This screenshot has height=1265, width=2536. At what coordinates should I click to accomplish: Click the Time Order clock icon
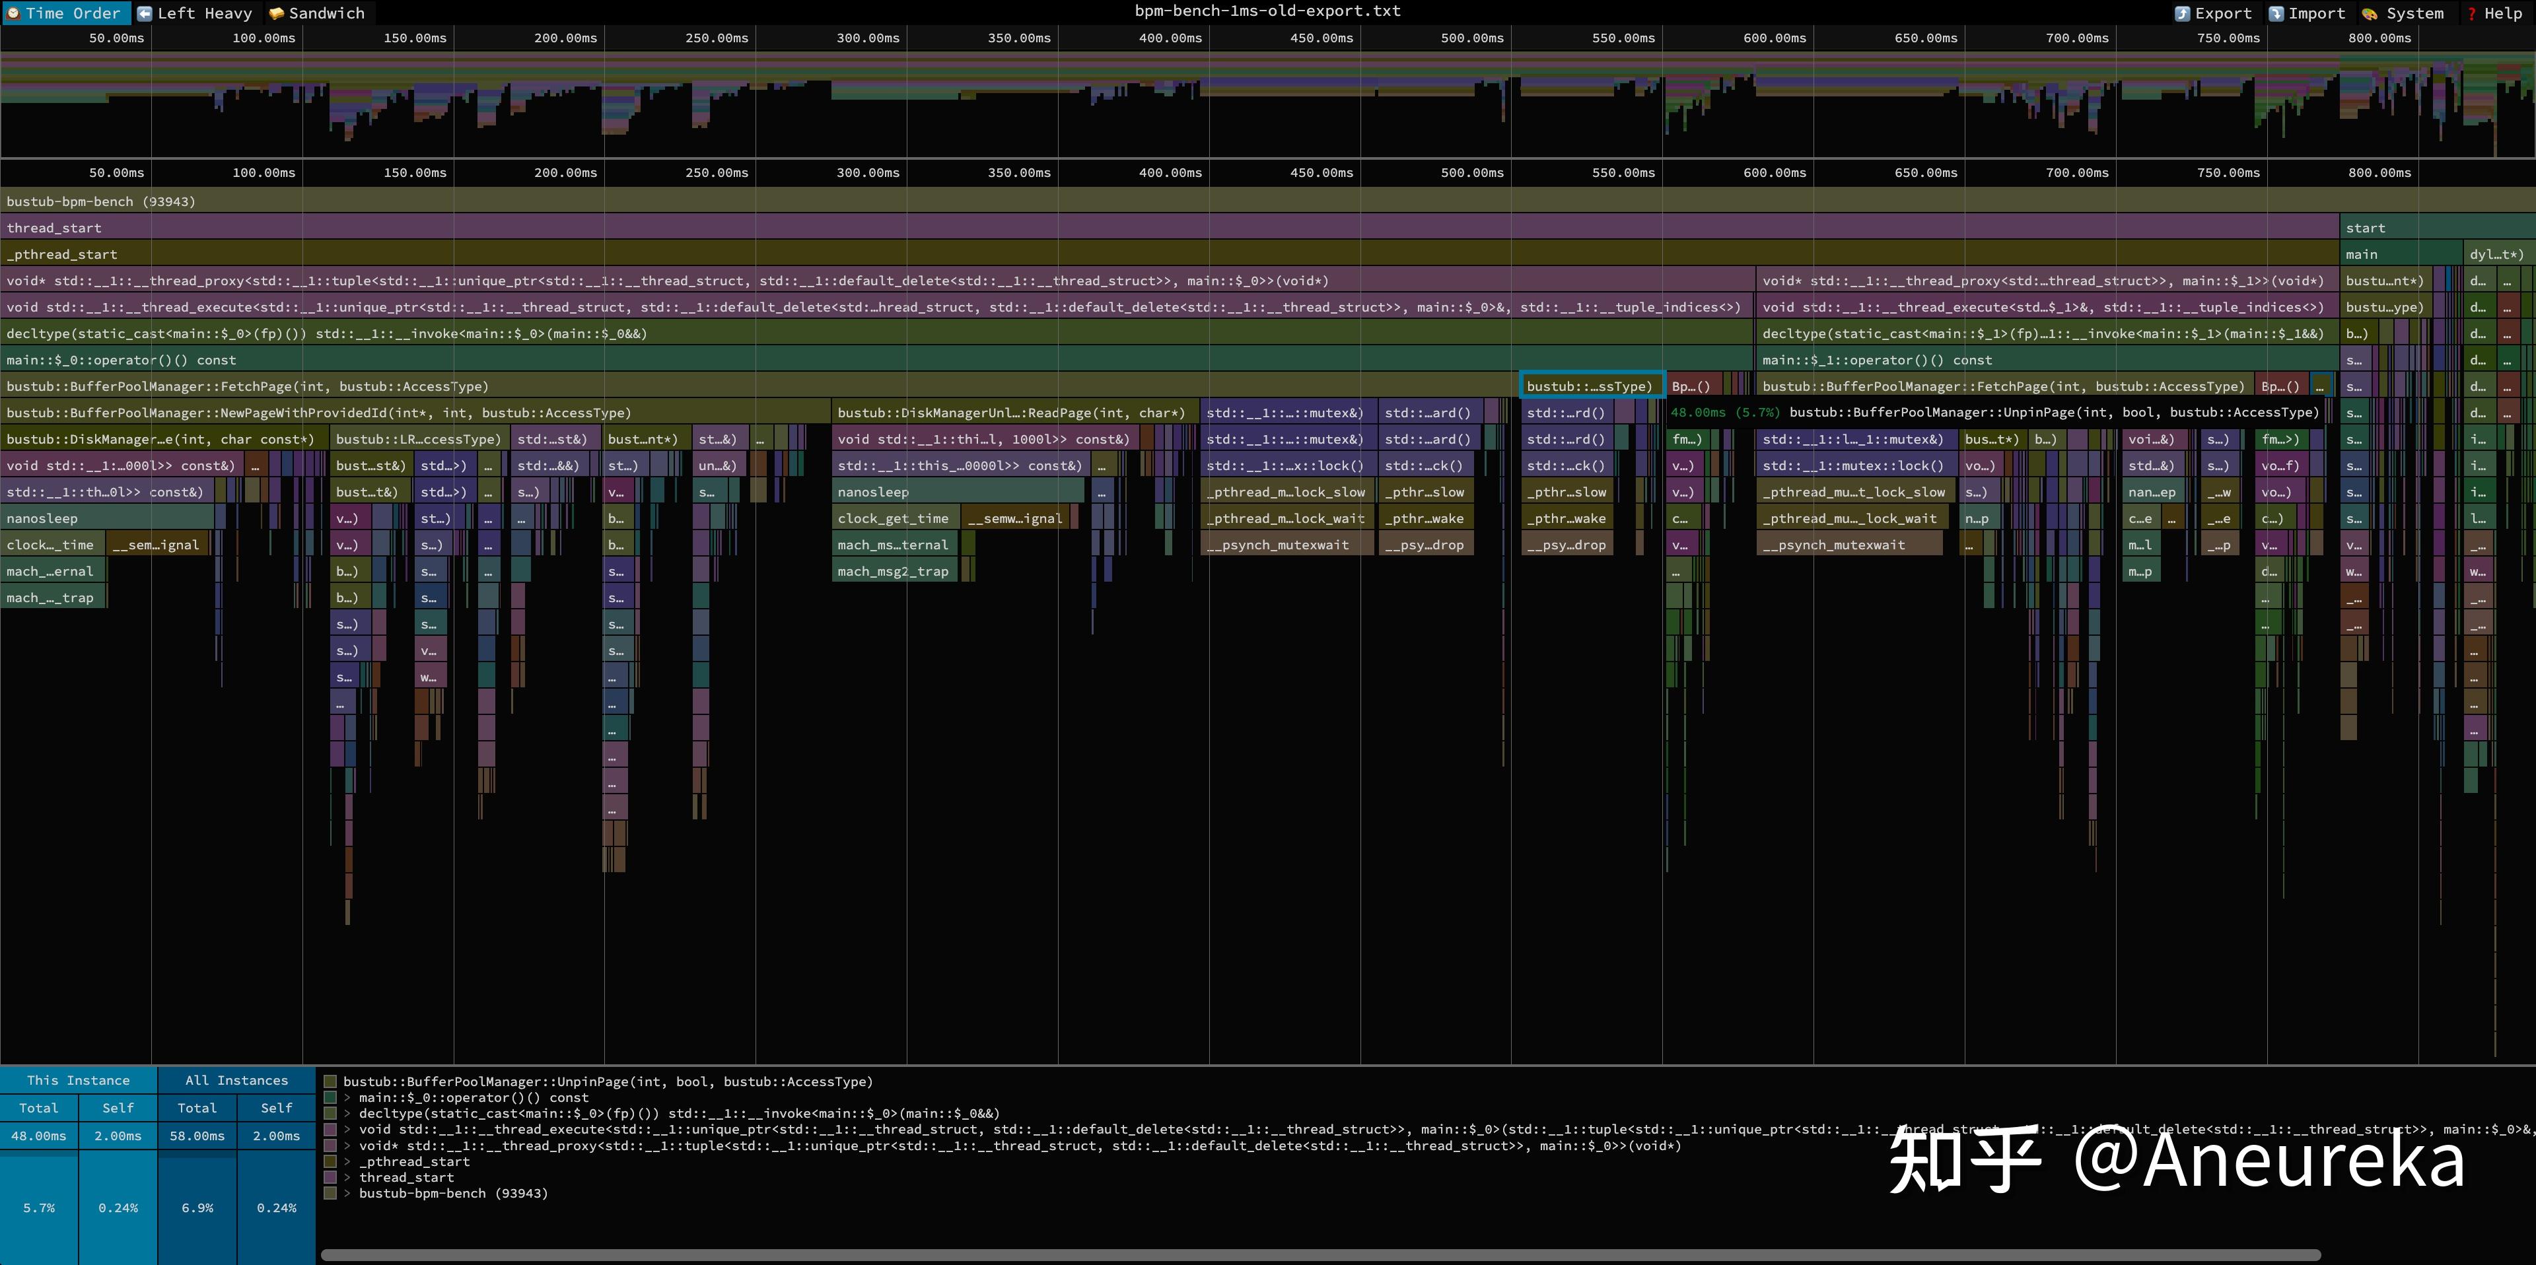click(14, 13)
